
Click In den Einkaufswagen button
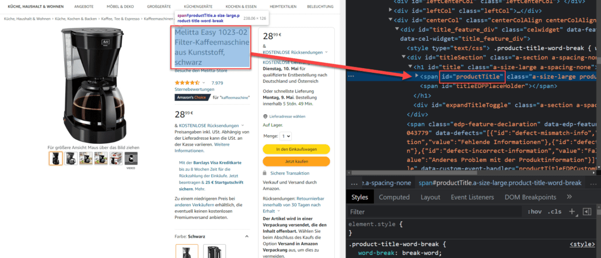(x=296, y=149)
